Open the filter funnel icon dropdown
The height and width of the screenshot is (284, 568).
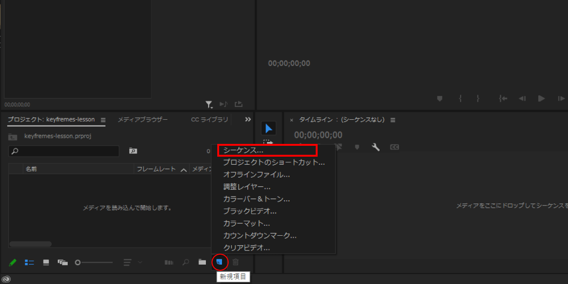pos(209,104)
